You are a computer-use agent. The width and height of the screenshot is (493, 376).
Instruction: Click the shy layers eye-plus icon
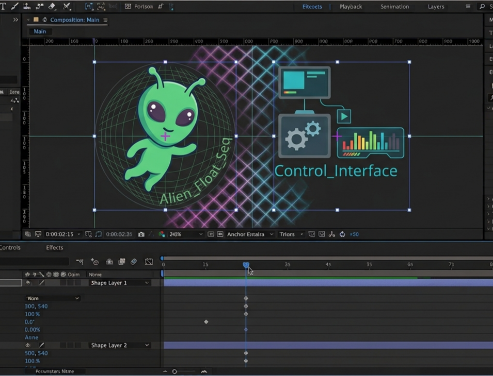[x=94, y=261]
